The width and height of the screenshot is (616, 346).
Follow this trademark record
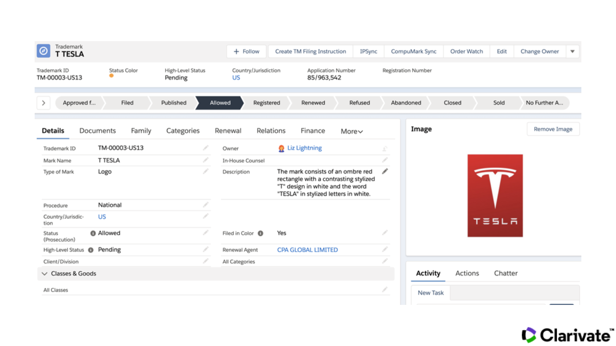click(246, 51)
